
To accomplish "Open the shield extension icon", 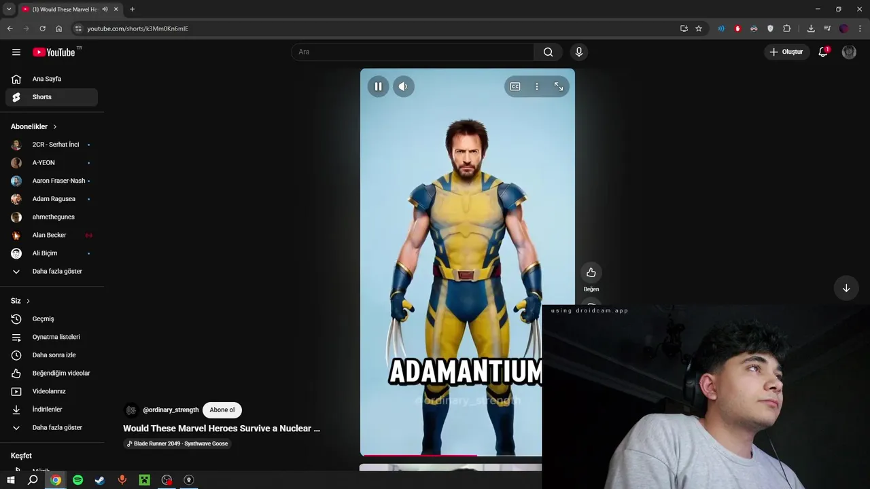I will tap(770, 29).
